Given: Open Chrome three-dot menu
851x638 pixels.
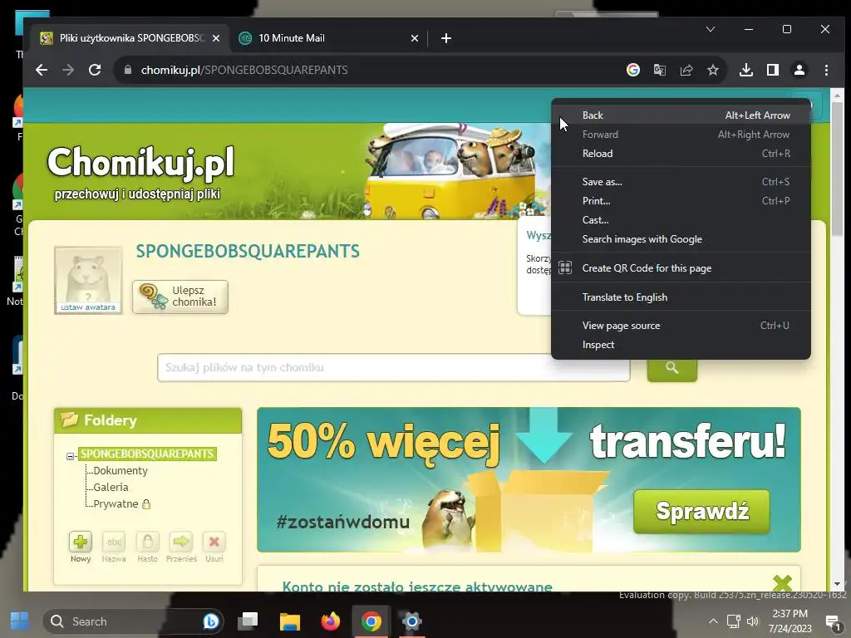Looking at the screenshot, I should (826, 70).
